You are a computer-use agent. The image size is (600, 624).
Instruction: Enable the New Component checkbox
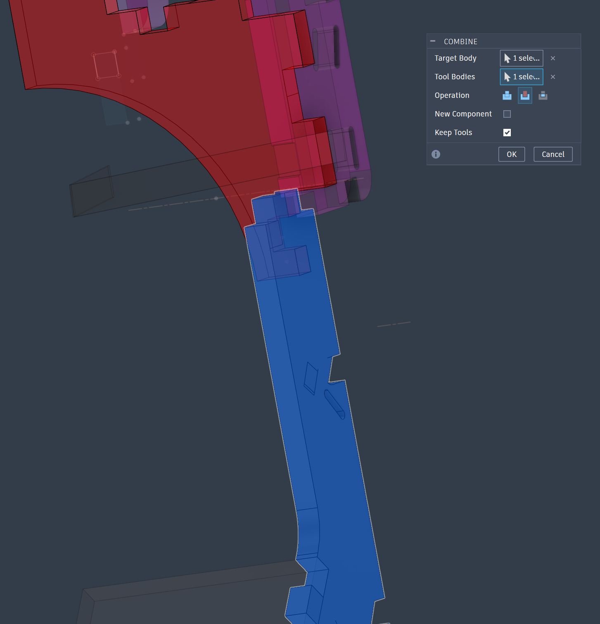pyautogui.click(x=507, y=114)
